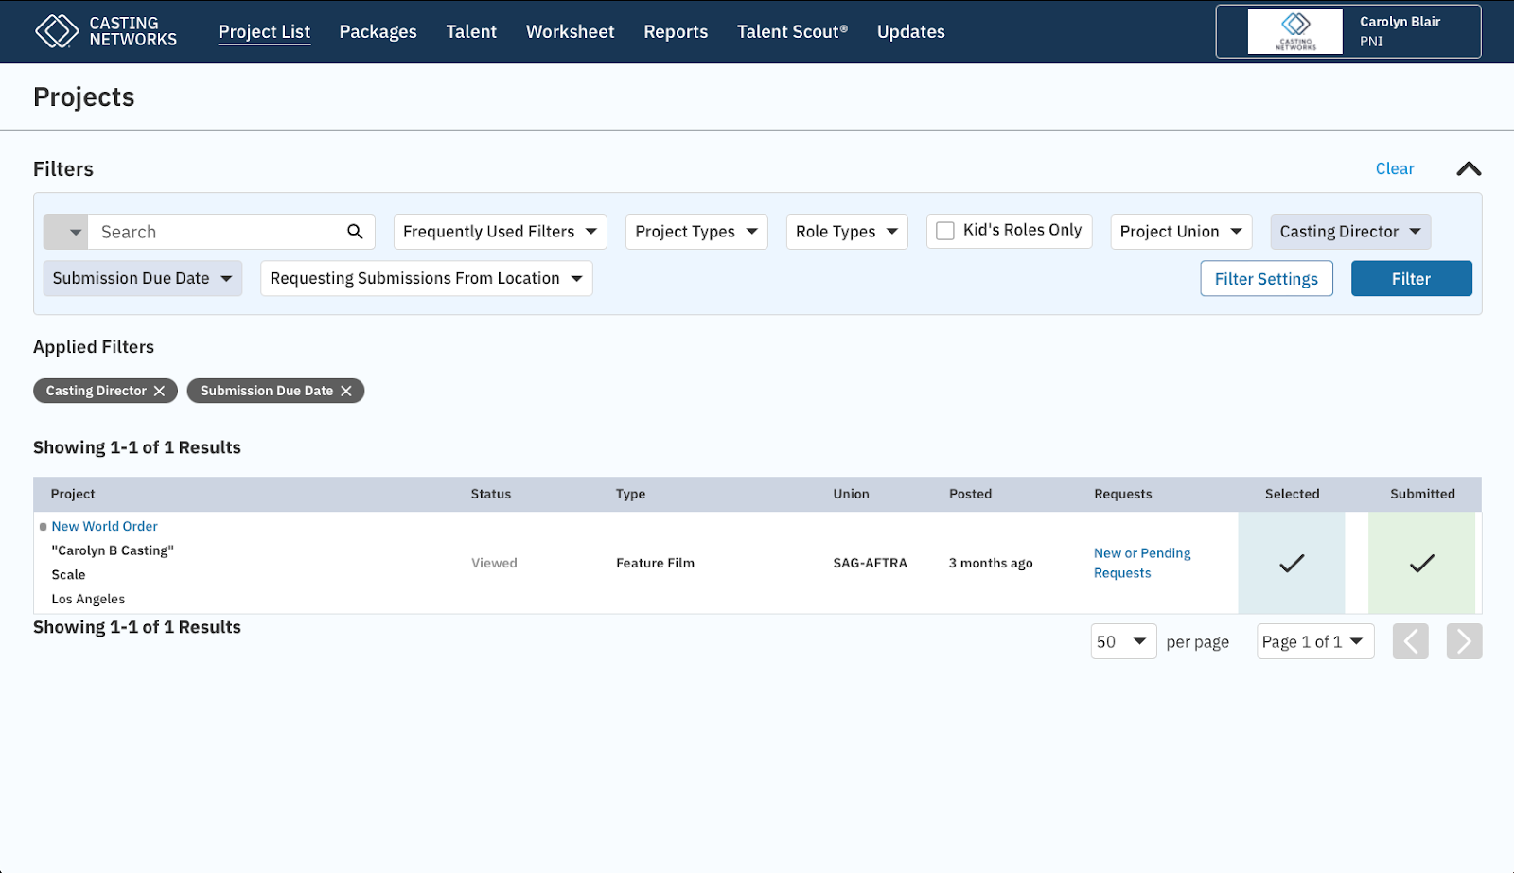Open the Talent menu item
The height and width of the screenshot is (873, 1514).
(x=471, y=31)
